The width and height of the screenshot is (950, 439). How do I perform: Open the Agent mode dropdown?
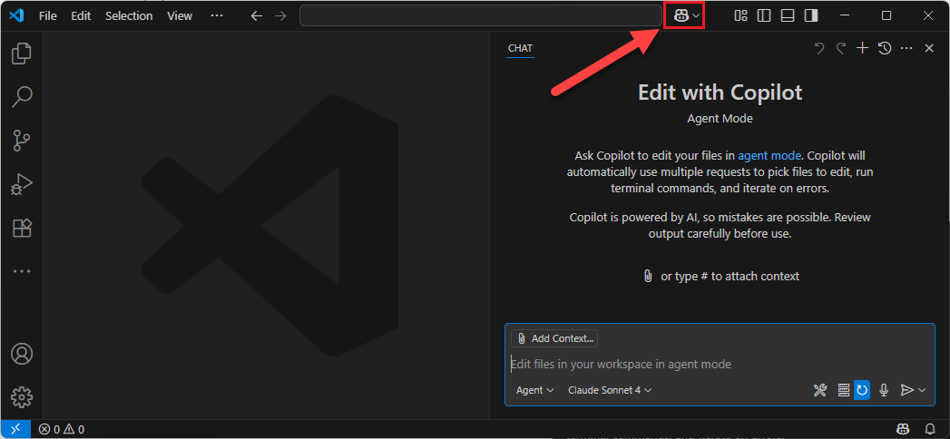coord(534,390)
